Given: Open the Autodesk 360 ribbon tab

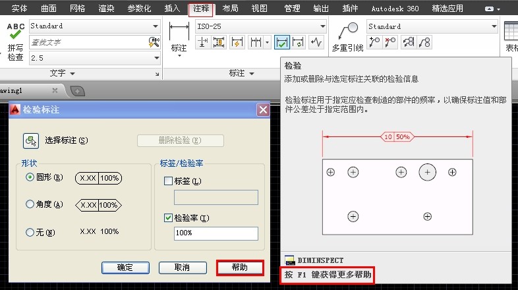Looking at the screenshot, I should point(395,9).
